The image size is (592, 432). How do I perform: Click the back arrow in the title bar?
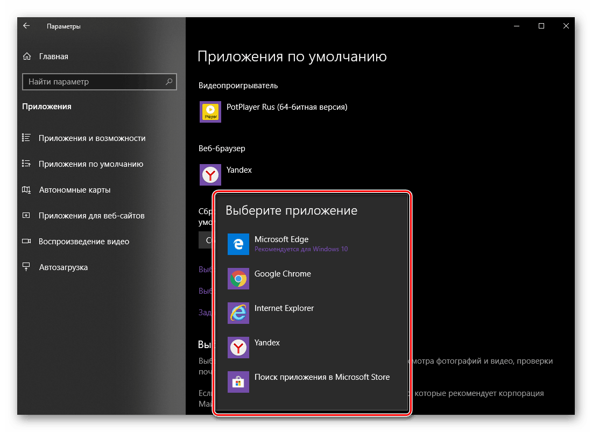[26, 25]
